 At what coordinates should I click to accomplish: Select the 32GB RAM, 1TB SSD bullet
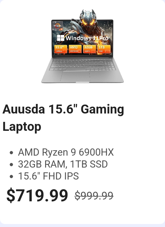pos(63,164)
